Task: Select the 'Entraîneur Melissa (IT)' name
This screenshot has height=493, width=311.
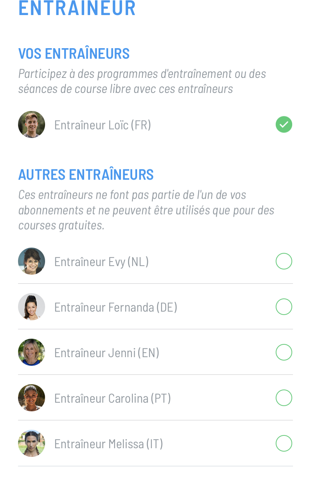Action: 109,444
